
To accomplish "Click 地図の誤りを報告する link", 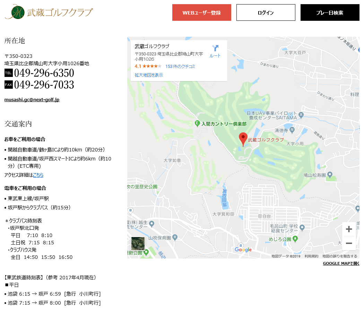I will (340, 256).
